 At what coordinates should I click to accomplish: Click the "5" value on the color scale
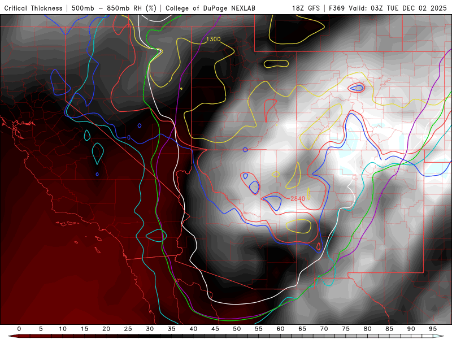click(x=41, y=329)
